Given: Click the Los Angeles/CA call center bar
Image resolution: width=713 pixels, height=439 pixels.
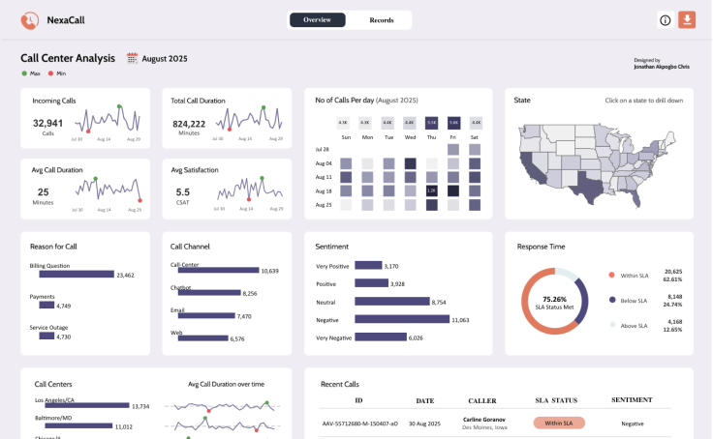Looking at the screenshot, I should pyautogui.click(x=87, y=405).
